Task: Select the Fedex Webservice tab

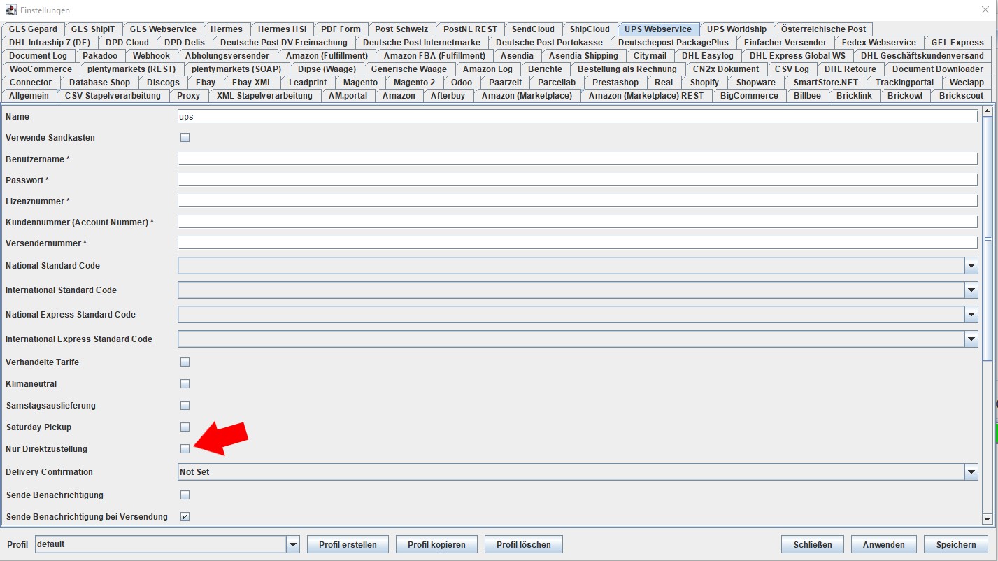Action: click(879, 43)
